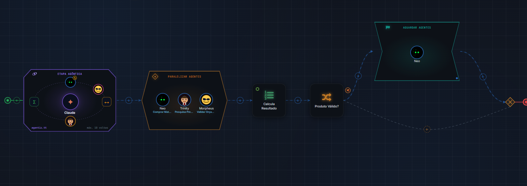Select the sunglasses Morpheus avatar in Etapa Agêntica
This screenshot has height=186, width=527.
(x=98, y=89)
